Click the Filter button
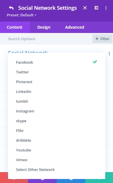The image size is (113, 183). pyautogui.click(x=102, y=39)
